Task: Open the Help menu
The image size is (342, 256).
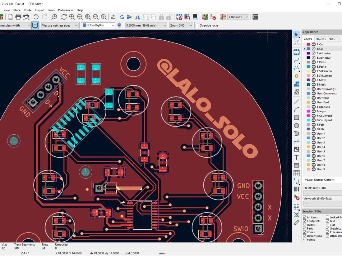Action: (x=80, y=10)
